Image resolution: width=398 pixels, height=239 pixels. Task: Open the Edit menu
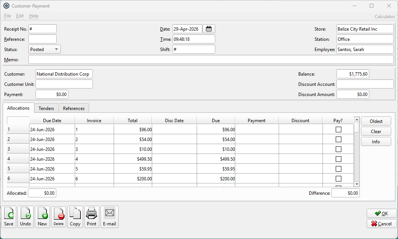(20, 16)
